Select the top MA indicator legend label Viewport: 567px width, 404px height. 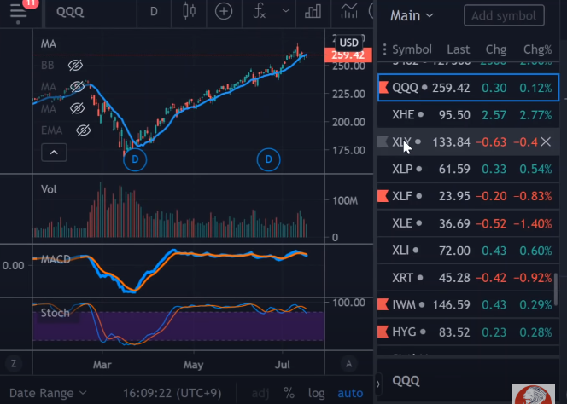(x=49, y=44)
